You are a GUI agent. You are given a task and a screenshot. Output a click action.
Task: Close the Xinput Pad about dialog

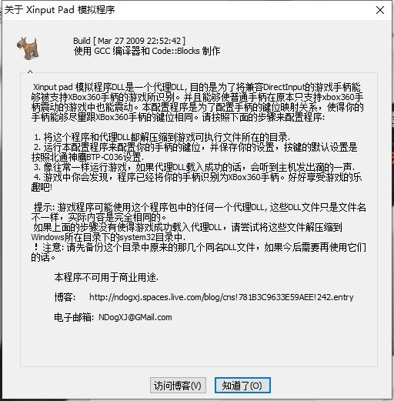click(x=380, y=10)
